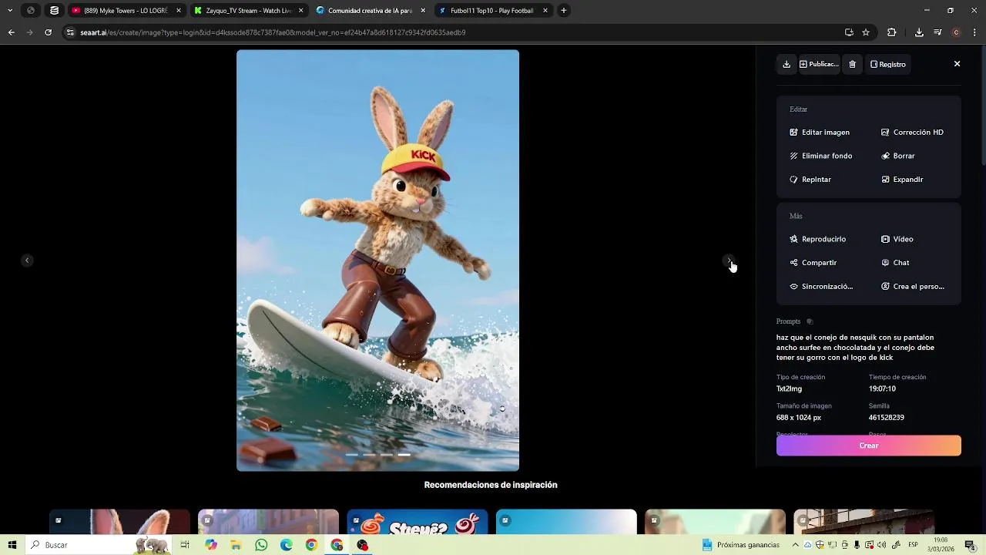Open the Video option
The width and height of the screenshot is (986, 555).
pyautogui.click(x=897, y=239)
